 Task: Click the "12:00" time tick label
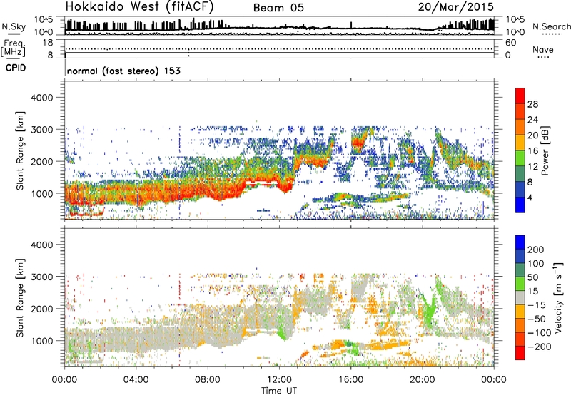(x=279, y=380)
